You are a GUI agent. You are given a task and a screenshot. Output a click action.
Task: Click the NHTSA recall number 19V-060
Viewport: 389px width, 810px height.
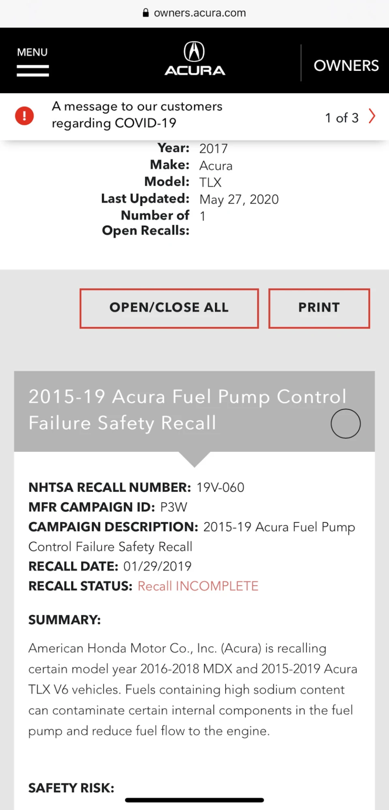tap(220, 487)
